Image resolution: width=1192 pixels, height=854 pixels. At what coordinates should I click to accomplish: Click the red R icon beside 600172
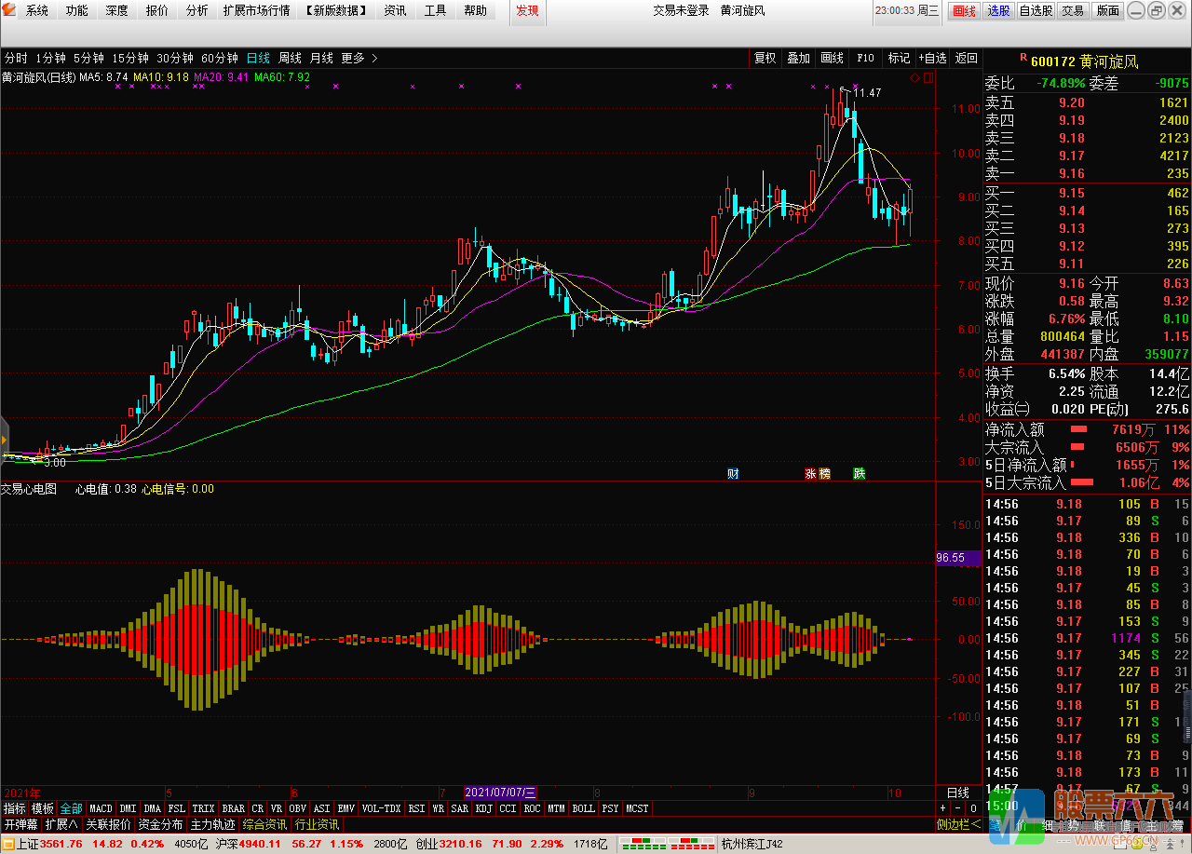1023,58
